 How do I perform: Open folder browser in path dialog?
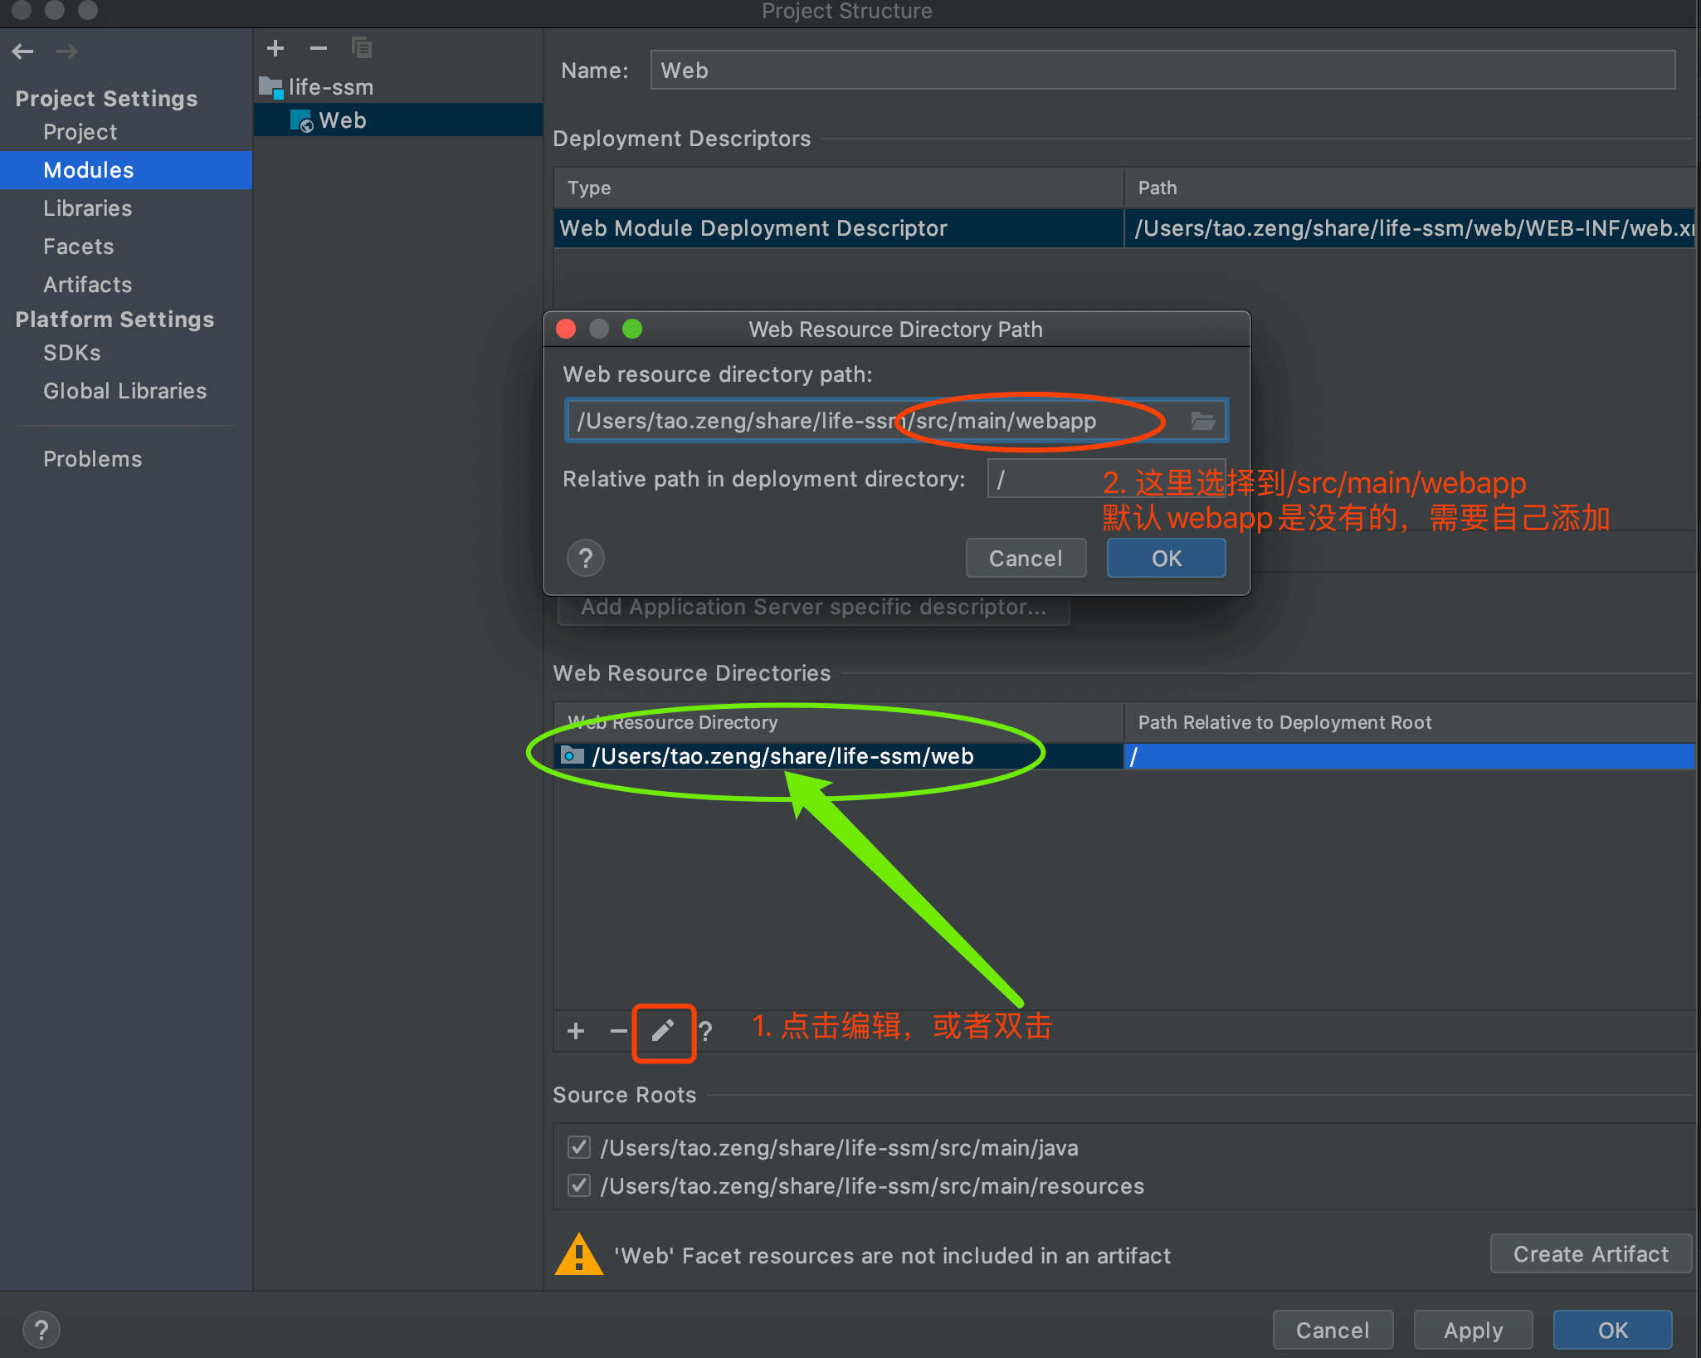1202,421
